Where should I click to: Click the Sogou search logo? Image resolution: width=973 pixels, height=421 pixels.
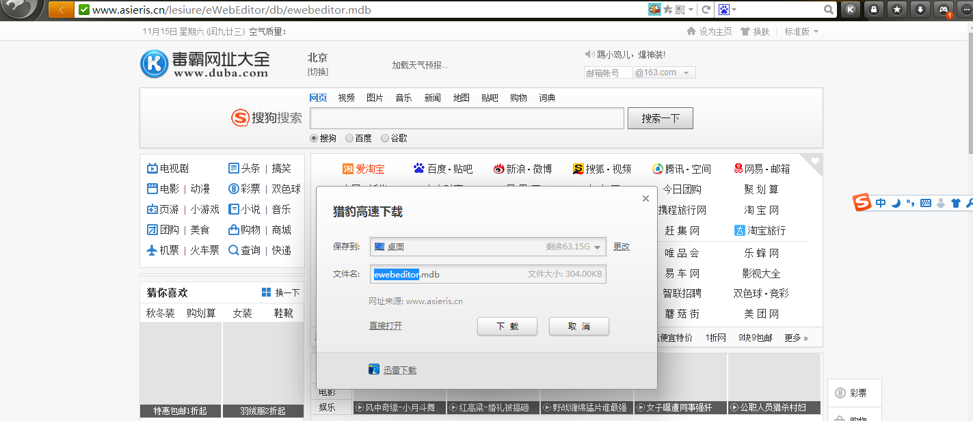tap(267, 118)
